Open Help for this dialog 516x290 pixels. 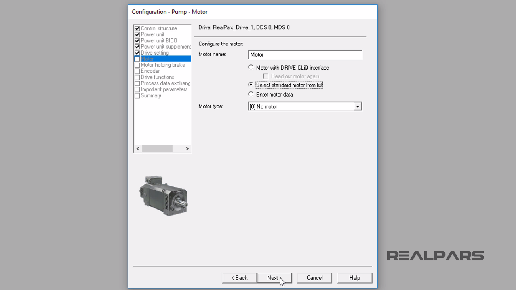tap(354, 278)
